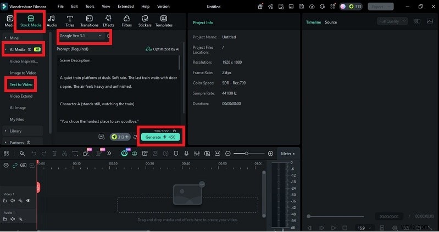Open support headset icon

pos(323,7)
